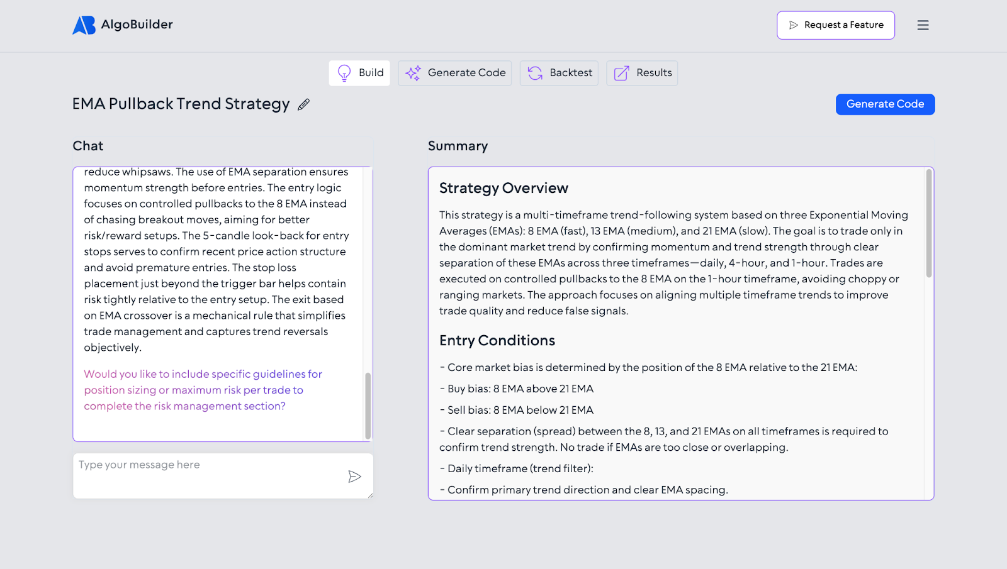Open the Results tab

pos(653,73)
